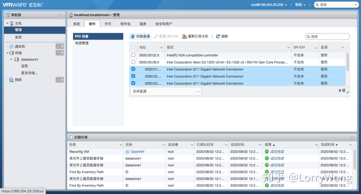Switch to the 系统 tab
The width and height of the screenshot is (361, 194).
[x=76, y=24]
